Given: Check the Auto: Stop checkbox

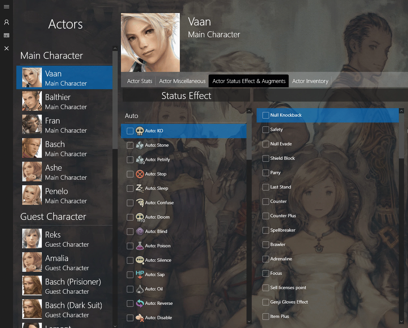Looking at the screenshot, I should tap(130, 174).
